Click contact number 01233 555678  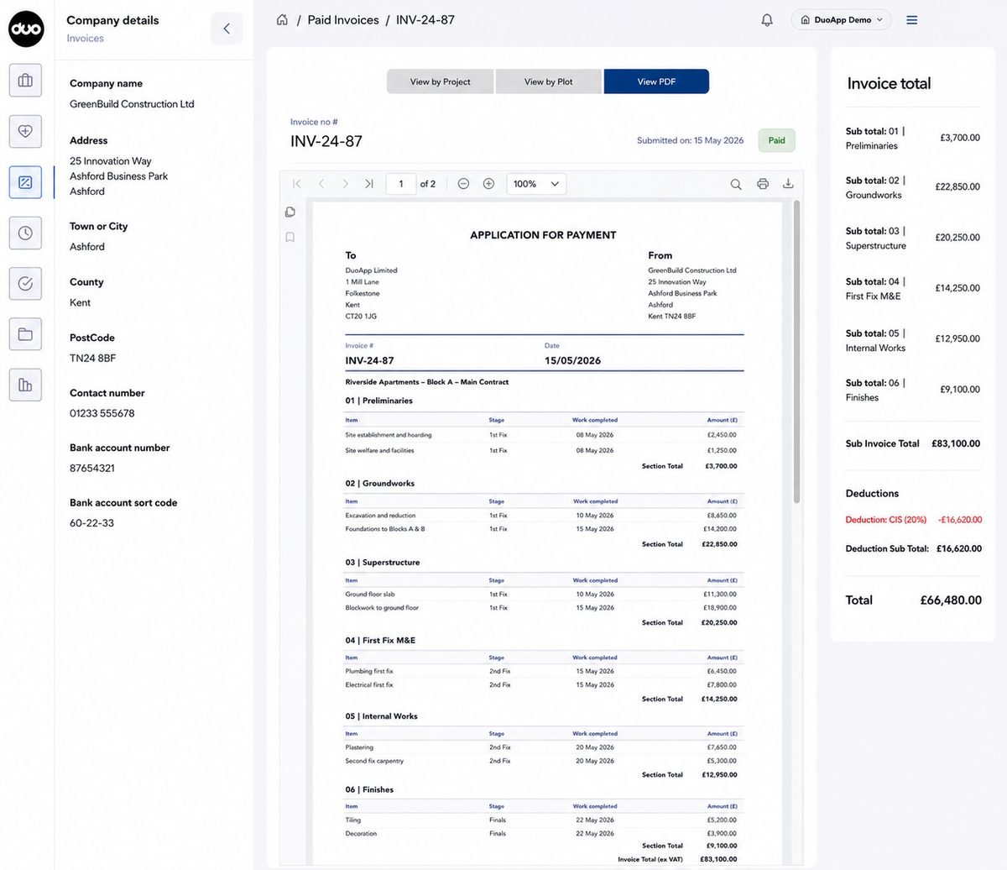[102, 413]
